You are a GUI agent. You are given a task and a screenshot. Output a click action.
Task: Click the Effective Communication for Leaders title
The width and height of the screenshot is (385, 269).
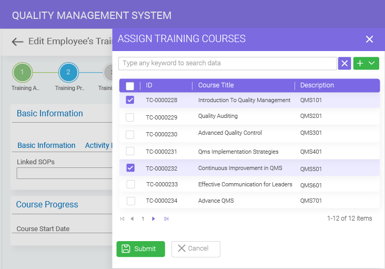[x=245, y=184]
